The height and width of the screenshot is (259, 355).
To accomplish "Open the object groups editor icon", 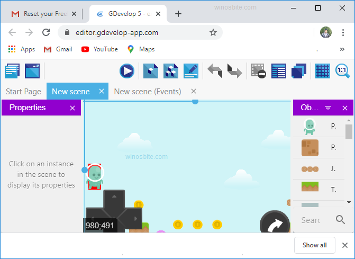I will pyautogui.click(x=171, y=71).
